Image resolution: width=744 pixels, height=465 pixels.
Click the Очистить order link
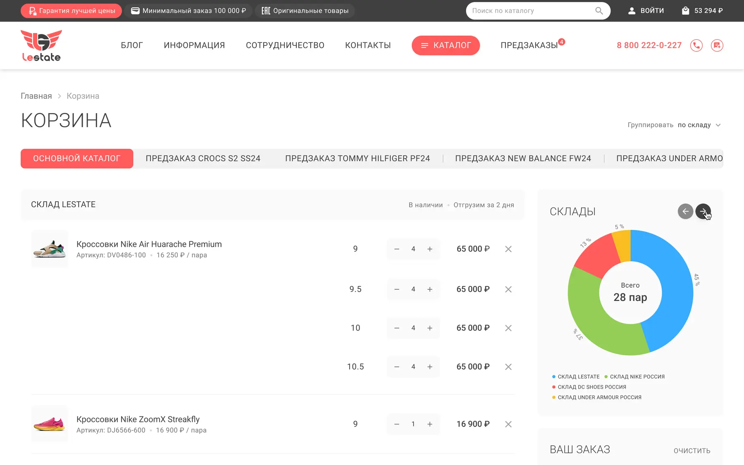point(692,451)
